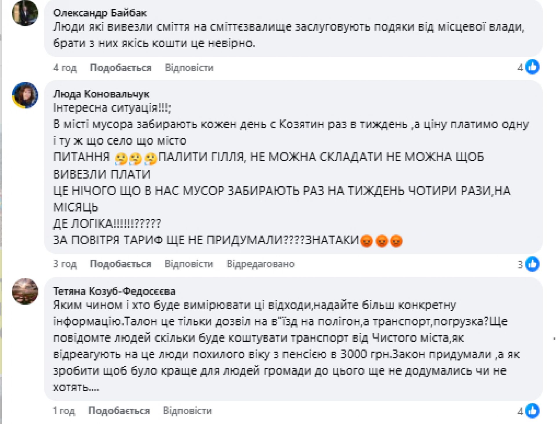View edit history via Відредаговано label

(x=260, y=264)
